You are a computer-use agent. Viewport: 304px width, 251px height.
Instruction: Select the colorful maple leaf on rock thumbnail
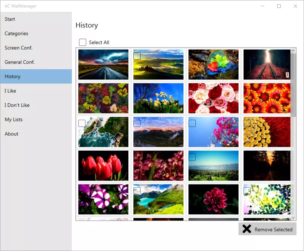[x=214, y=65]
